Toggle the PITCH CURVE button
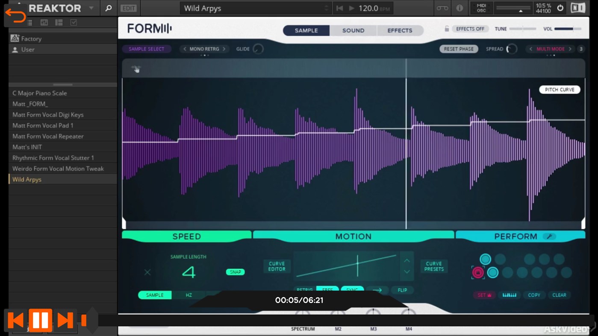 point(560,90)
